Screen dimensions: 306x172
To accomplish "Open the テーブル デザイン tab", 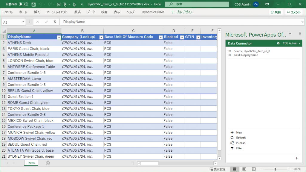I will 182,12.
